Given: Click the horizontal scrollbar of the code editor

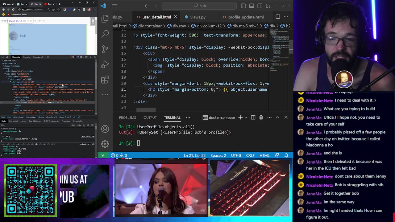Looking at the screenshot, I should click(x=146, y=109).
